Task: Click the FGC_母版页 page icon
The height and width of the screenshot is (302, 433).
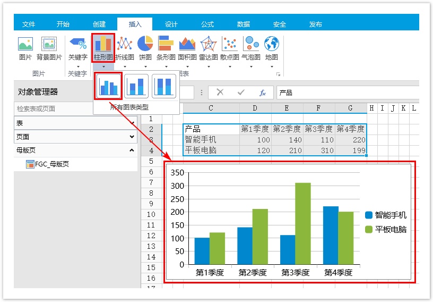Action: point(30,164)
